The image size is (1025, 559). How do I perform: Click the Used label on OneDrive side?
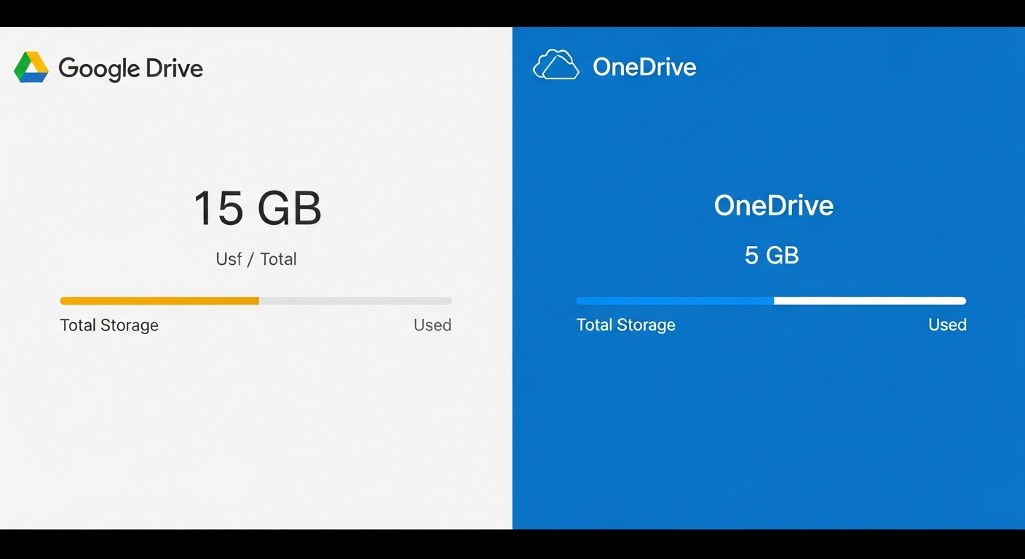click(947, 325)
